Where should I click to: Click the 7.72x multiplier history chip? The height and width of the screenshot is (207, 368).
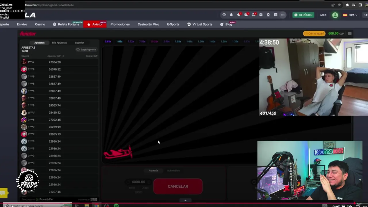point(131,41)
